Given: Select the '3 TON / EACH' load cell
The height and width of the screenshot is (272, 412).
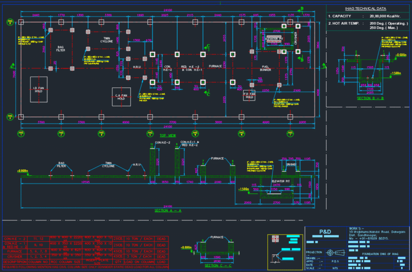Looking at the screenshot, I should tap(139, 257).
